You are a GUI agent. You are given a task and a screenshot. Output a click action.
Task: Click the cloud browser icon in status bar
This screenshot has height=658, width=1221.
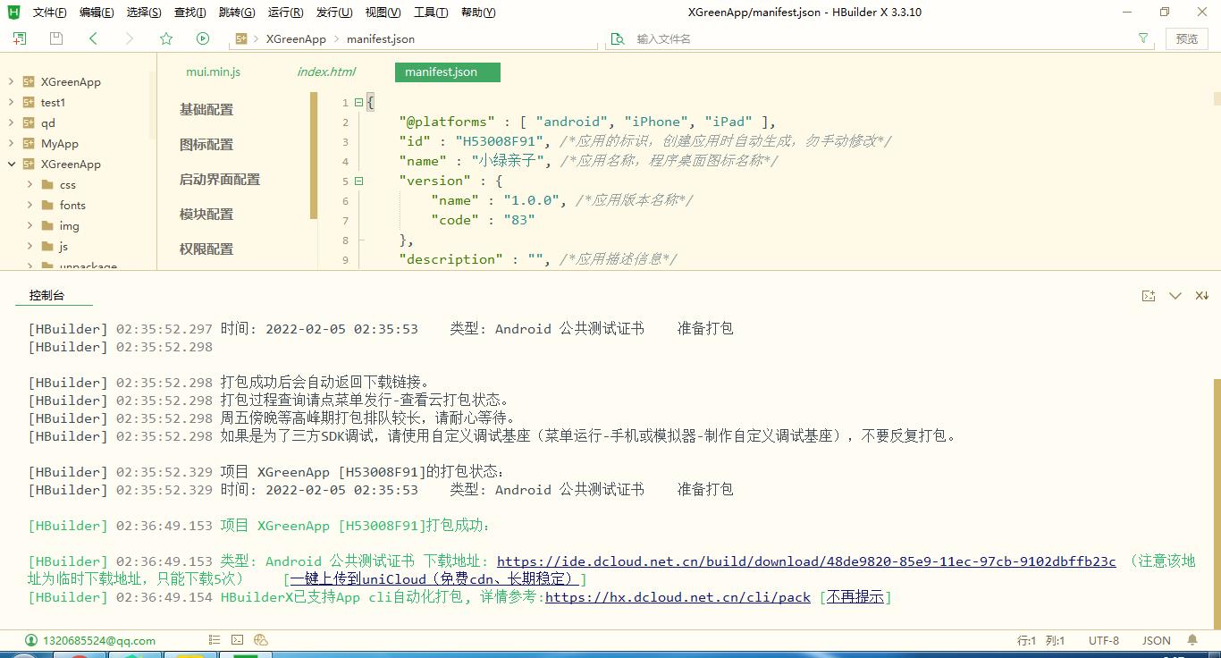click(261, 640)
